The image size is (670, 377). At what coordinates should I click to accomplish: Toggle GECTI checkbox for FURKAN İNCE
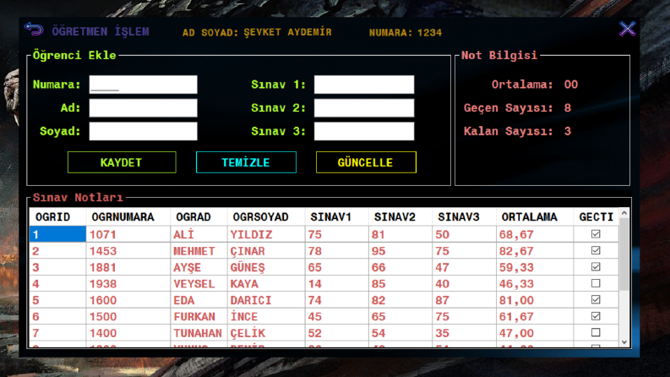(596, 316)
